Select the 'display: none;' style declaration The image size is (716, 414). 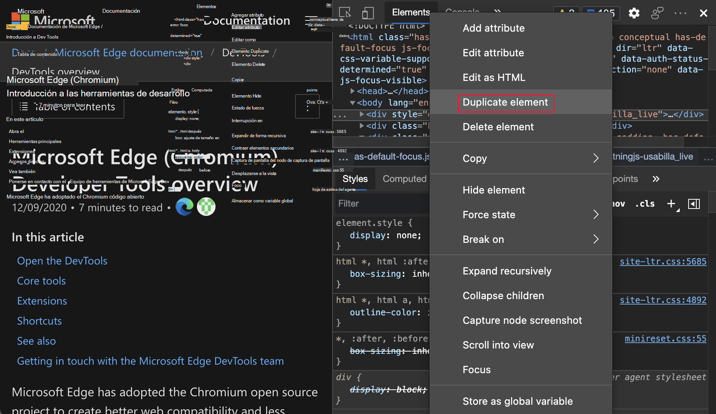coord(385,235)
